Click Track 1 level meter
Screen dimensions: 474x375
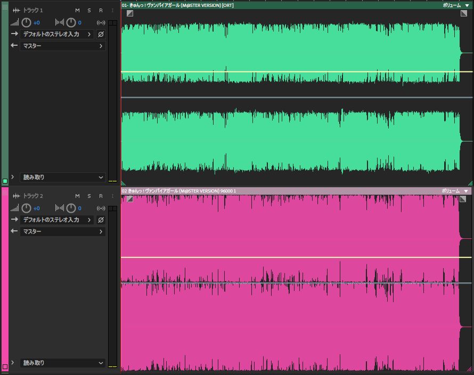click(112, 101)
